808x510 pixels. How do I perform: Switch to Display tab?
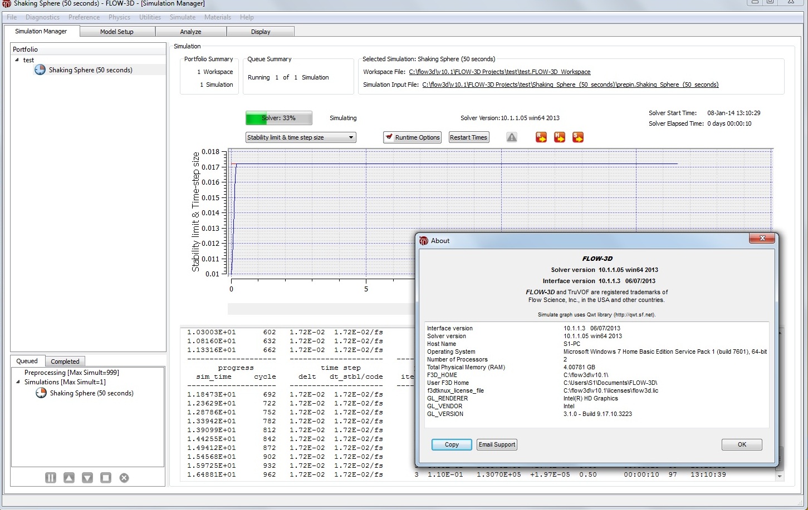pyautogui.click(x=261, y=32)
